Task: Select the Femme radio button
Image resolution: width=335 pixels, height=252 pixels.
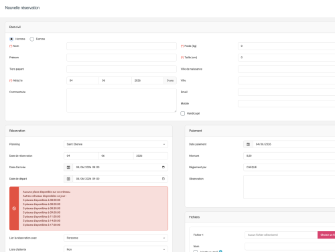Action: (32, 39)
